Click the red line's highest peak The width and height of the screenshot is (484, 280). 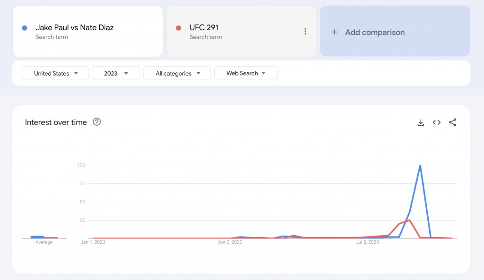410,220
